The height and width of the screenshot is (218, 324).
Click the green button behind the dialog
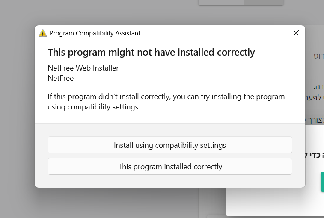coord(322,182)
